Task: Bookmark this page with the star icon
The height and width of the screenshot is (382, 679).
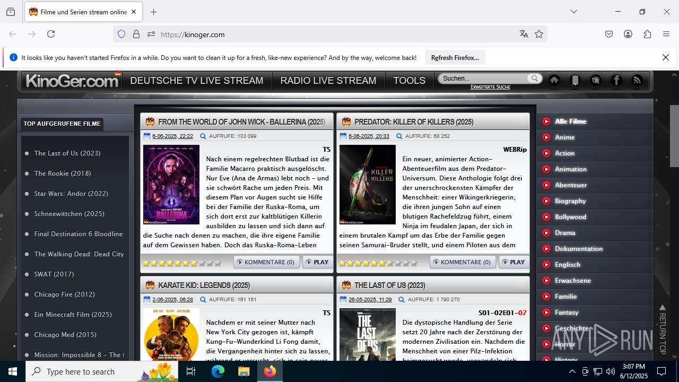Action: (x=539, y=34)
